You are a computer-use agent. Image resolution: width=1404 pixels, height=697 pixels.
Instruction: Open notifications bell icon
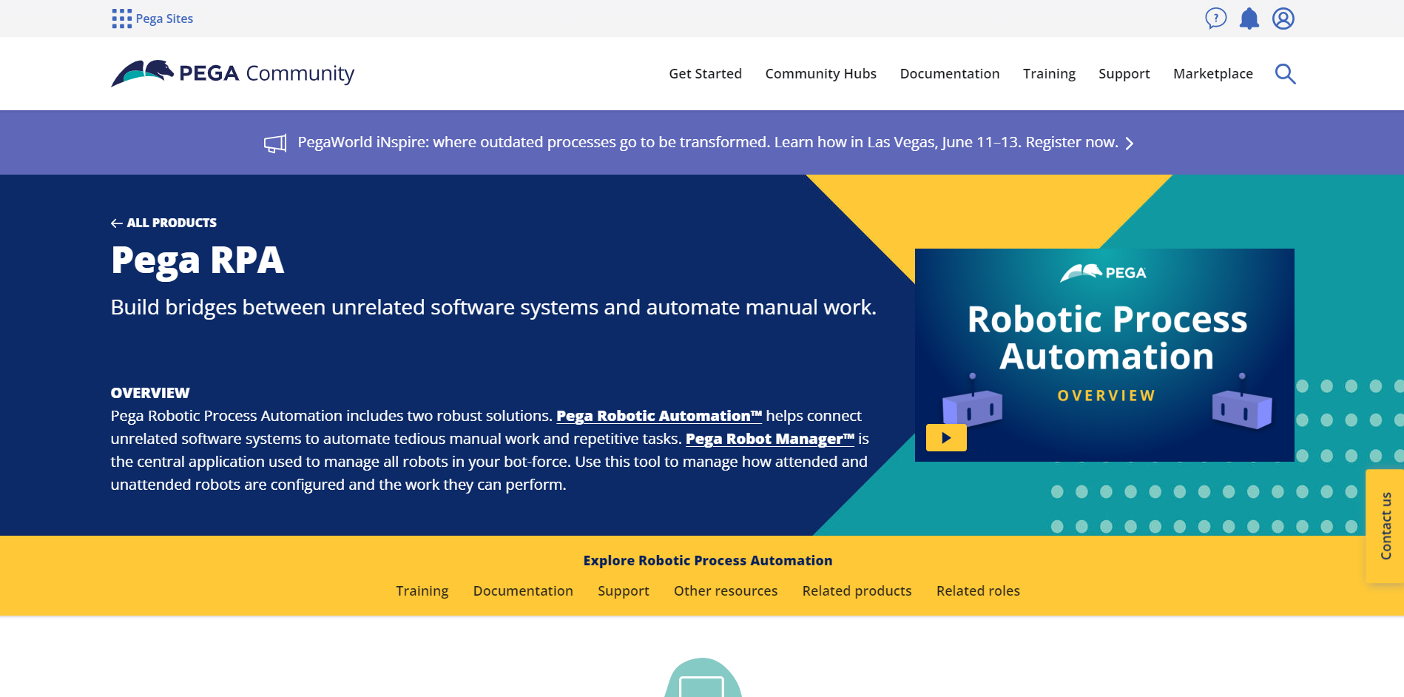(x=1249, y=18)
